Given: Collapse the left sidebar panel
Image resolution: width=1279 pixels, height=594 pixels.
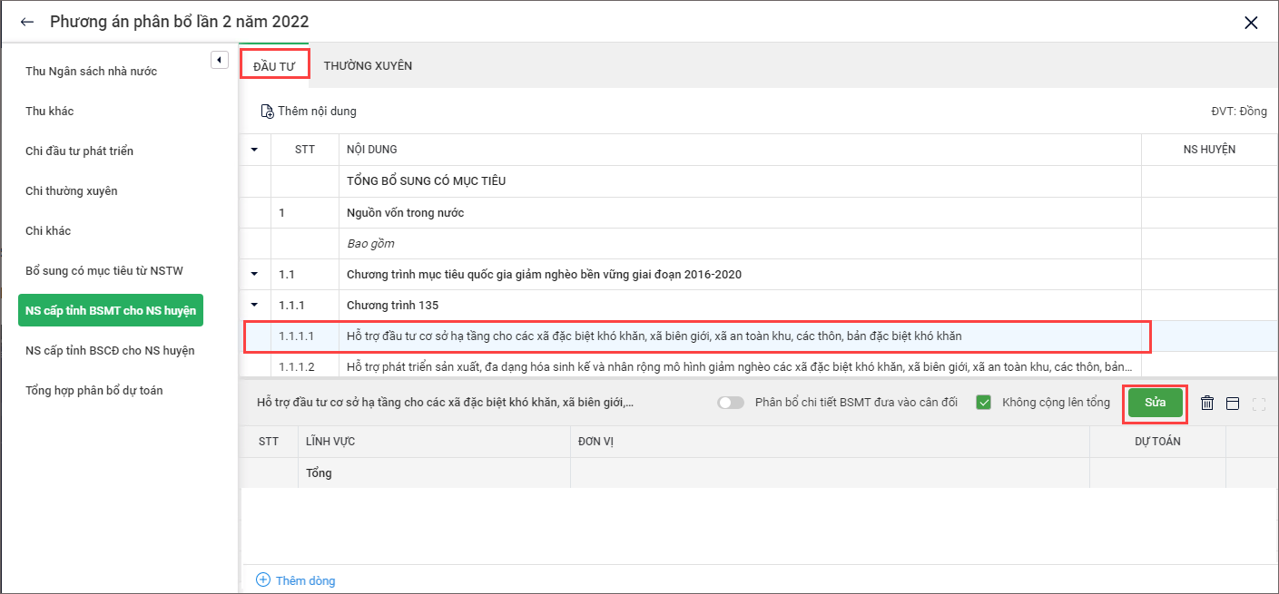Looking at the screenshot, I should pos(219,60).
